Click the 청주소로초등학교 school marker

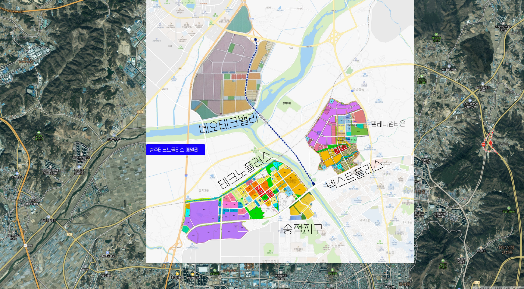click(79, 170)
